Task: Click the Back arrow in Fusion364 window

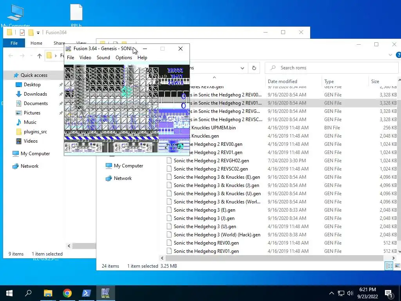Action: [11, 56]
